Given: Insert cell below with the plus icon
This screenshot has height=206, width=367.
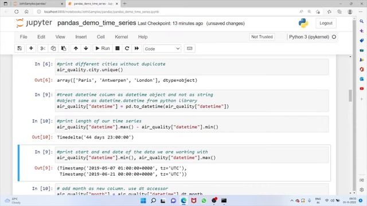Looking at the screenshot, I should [x=31, y=48].
